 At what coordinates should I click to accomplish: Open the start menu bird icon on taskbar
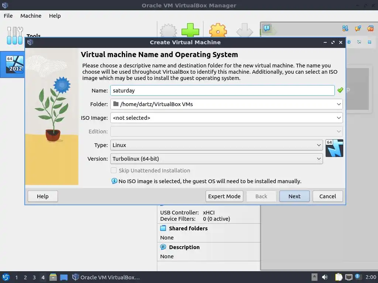click(6, 277)
